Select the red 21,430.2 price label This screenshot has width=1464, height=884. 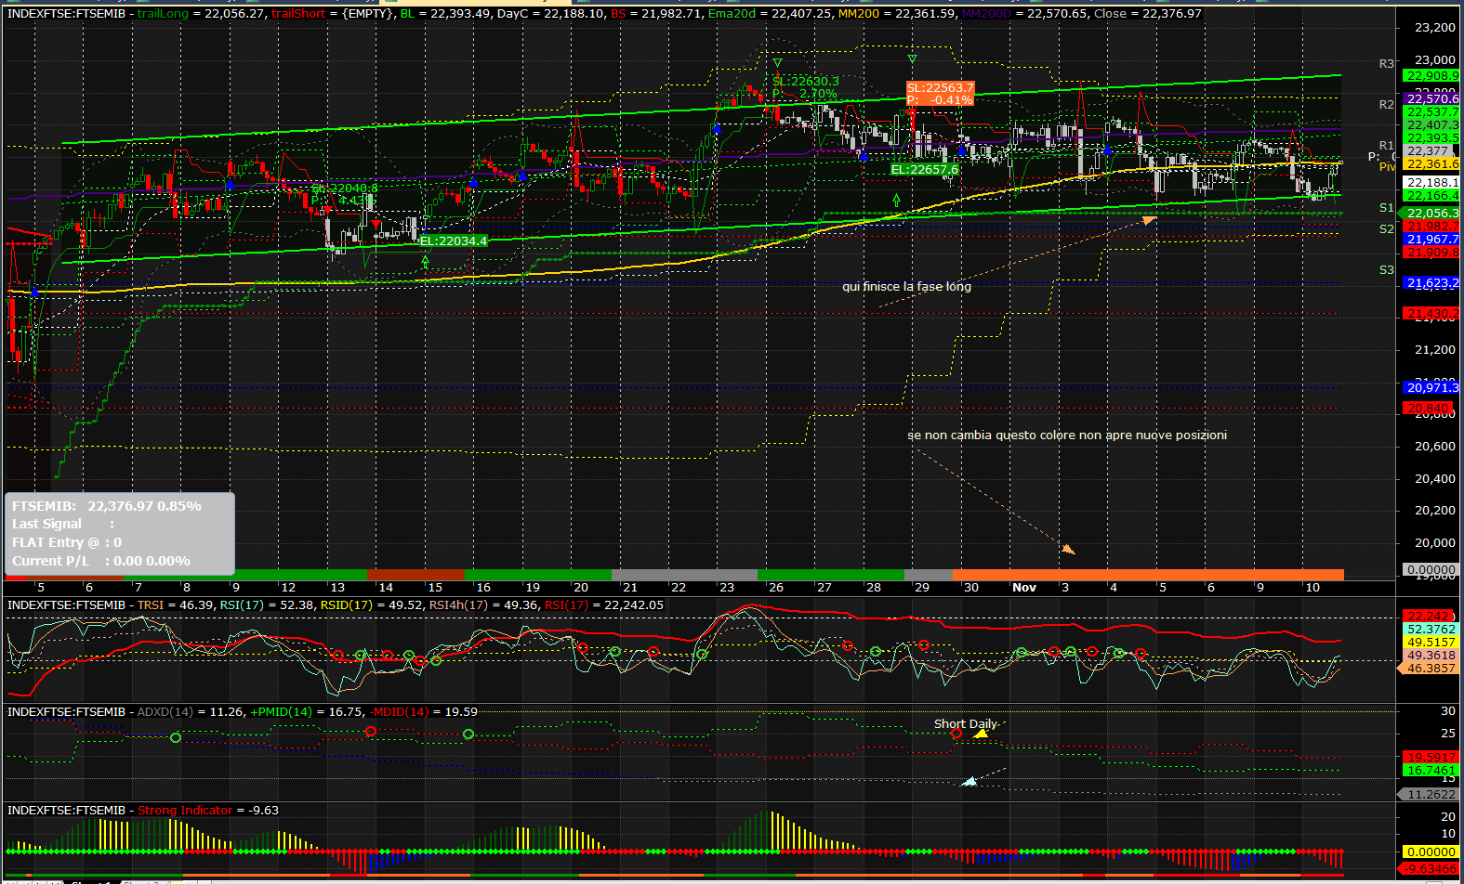click(1431, 314)
